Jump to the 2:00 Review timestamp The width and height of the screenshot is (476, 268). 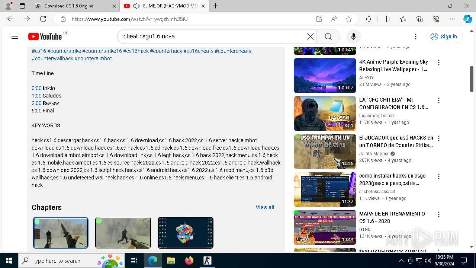pyautogui.click(x=36, y=103)
